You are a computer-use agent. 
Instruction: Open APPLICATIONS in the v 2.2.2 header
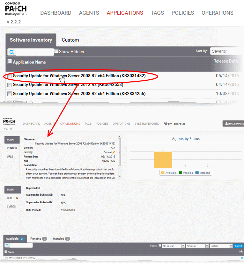[x=125, y=13]
